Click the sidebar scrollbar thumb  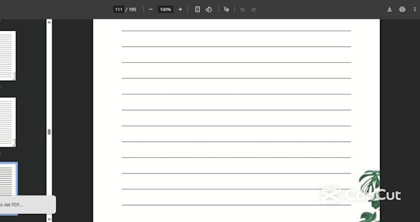pyautogui.click(x=49, y=132)
